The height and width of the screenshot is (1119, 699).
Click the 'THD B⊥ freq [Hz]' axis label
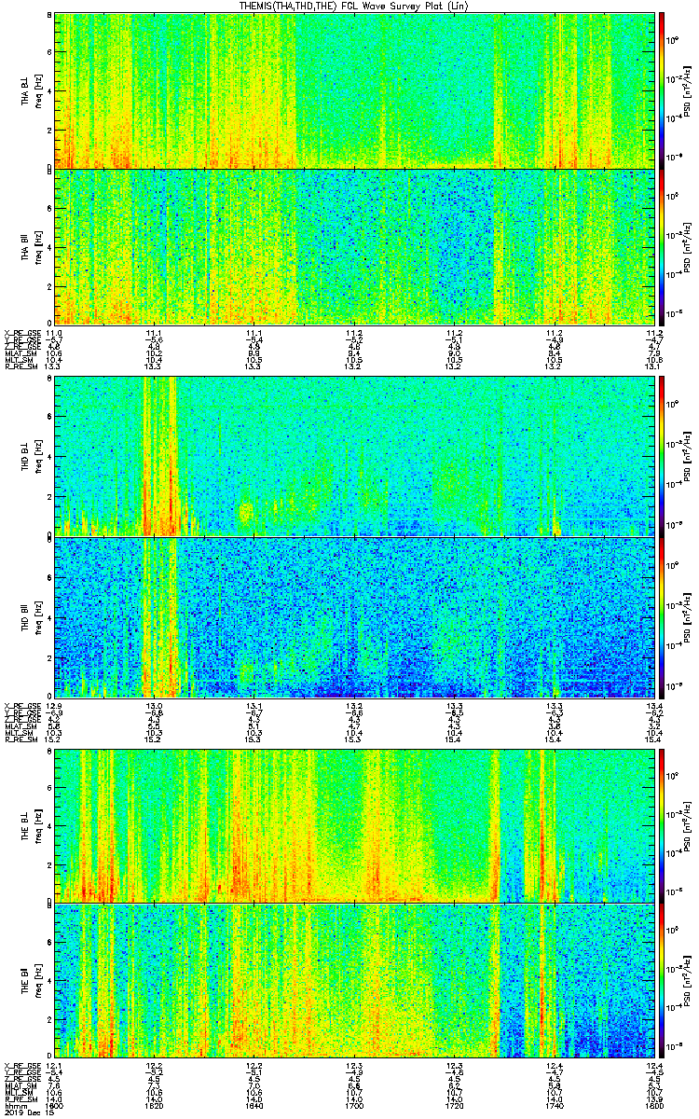pos(31,456)
